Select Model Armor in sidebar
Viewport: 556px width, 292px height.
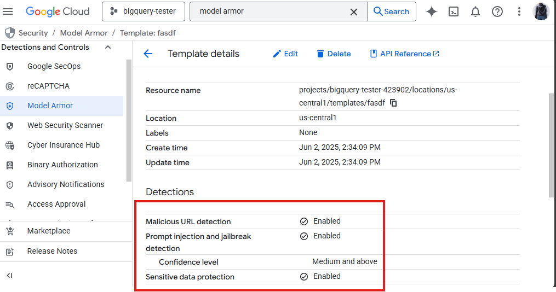pos(62,106)
